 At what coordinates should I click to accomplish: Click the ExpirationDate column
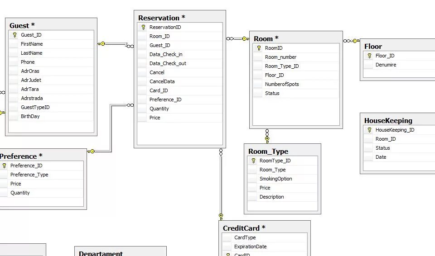tap(264, 247)
